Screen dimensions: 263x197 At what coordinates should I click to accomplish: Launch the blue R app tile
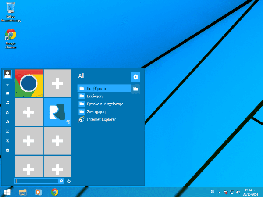(x=57, y=112)
